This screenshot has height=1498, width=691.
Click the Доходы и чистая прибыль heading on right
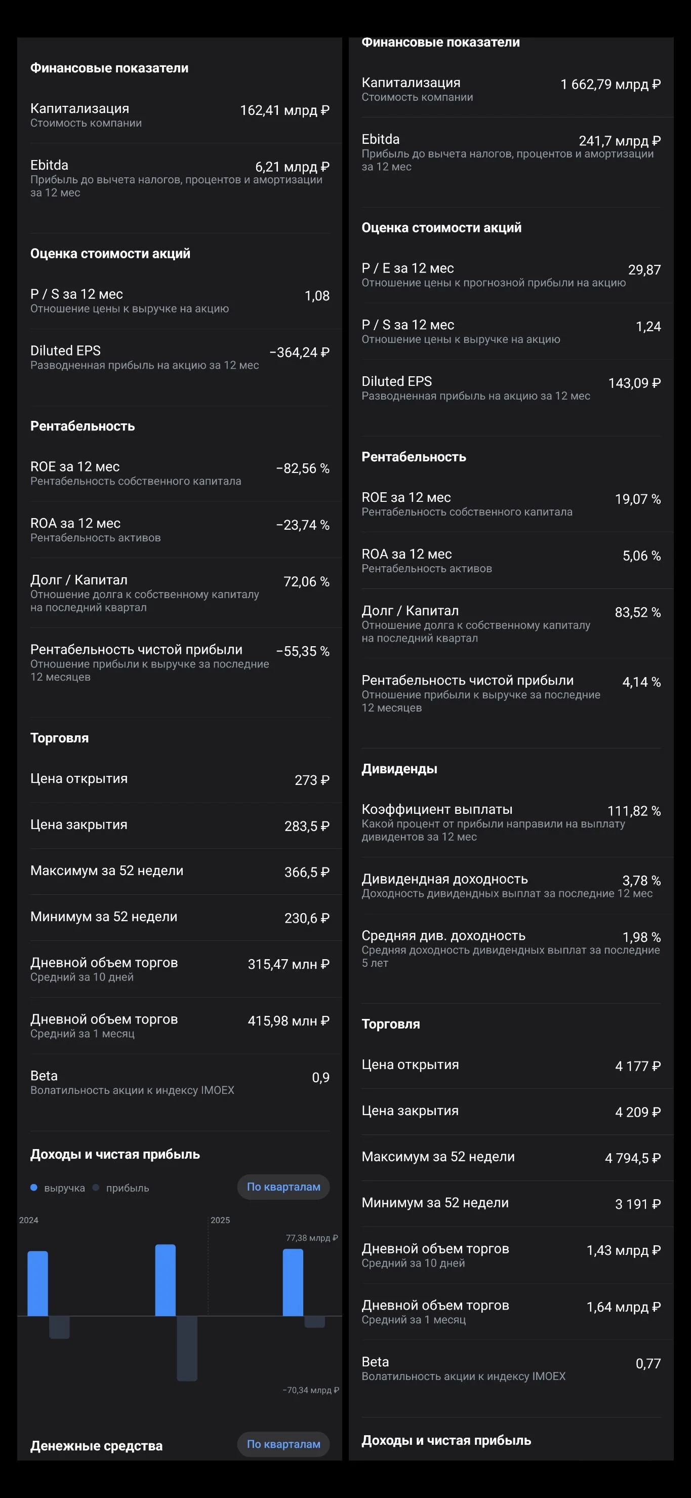point(446,1440)
